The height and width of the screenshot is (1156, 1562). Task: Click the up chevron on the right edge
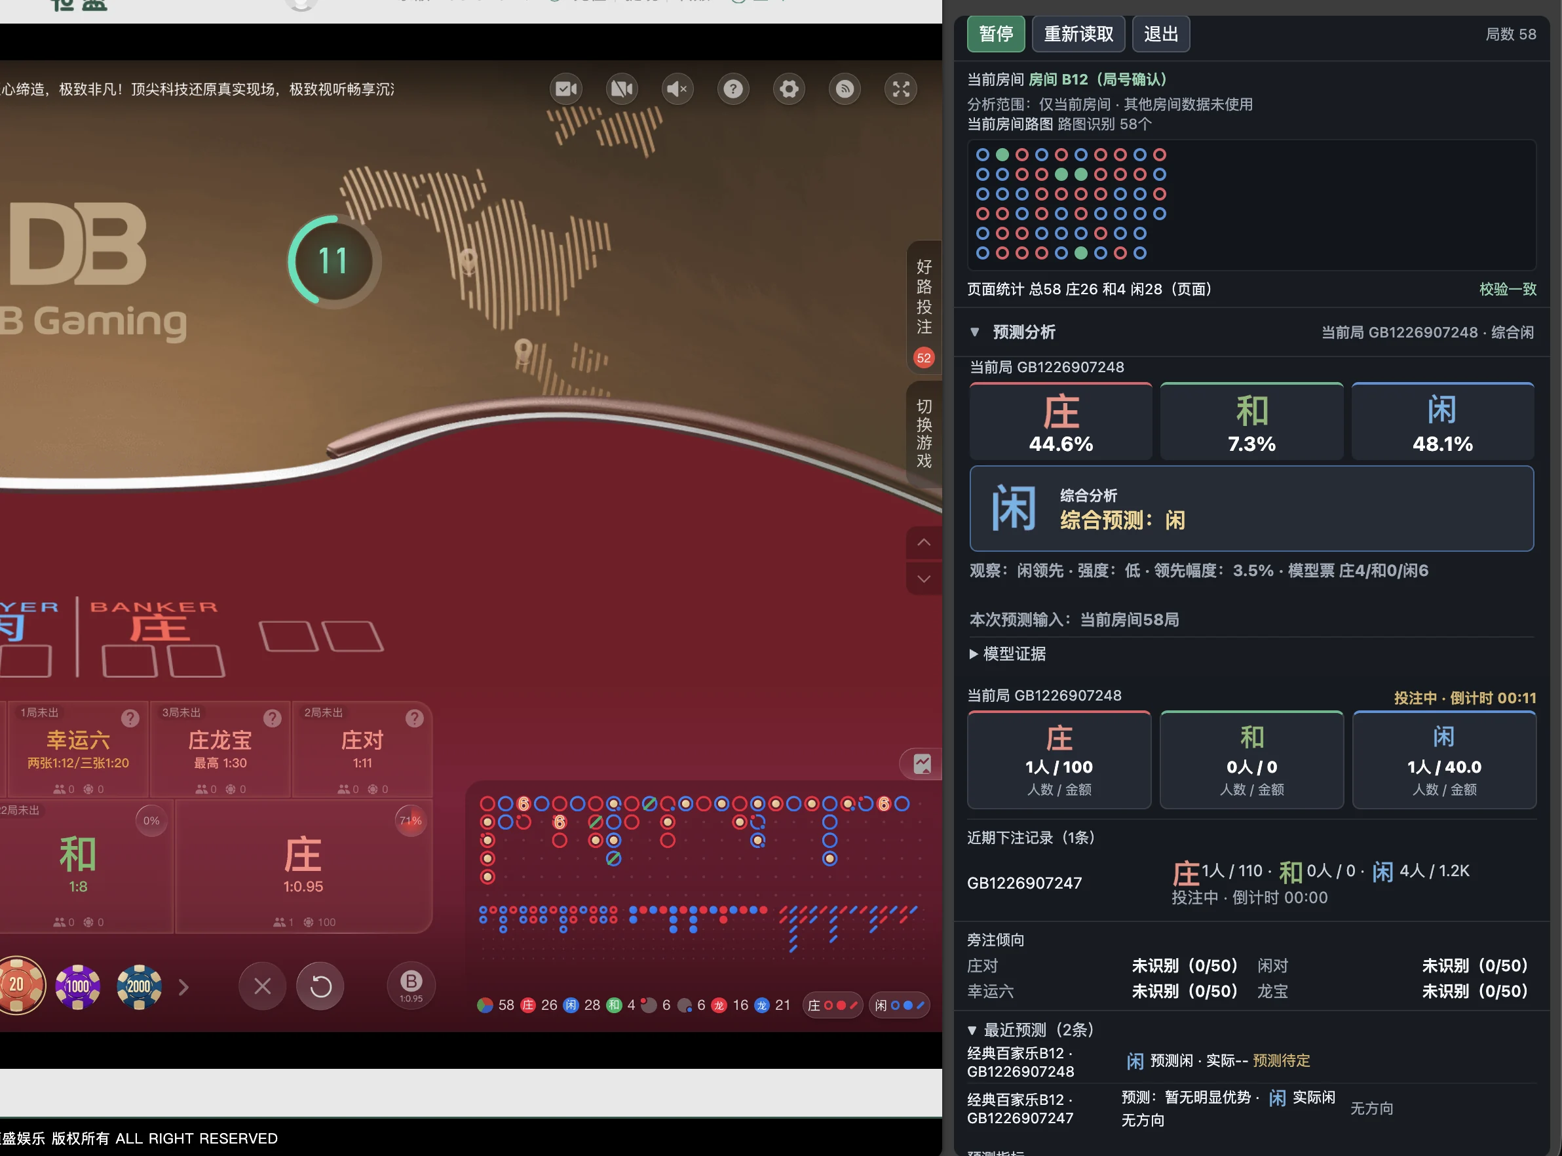[x=924, y=543]
